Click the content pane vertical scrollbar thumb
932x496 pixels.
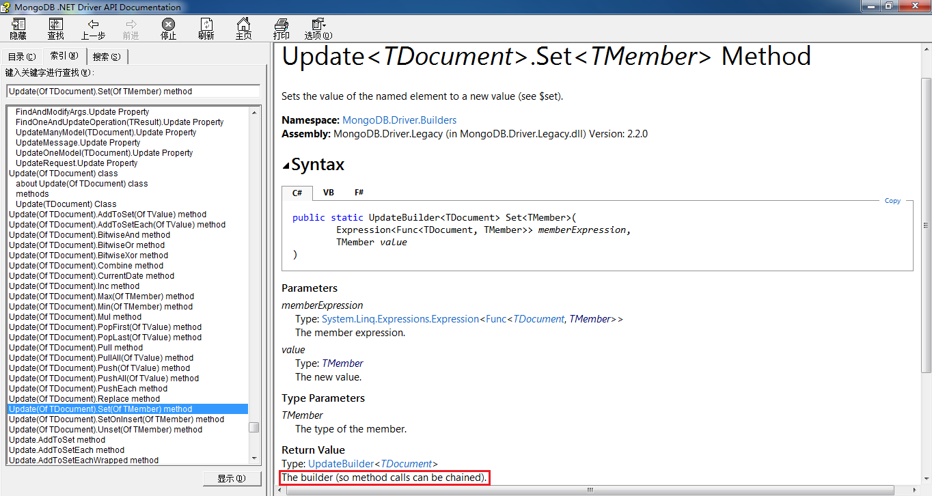coord(926,225)
